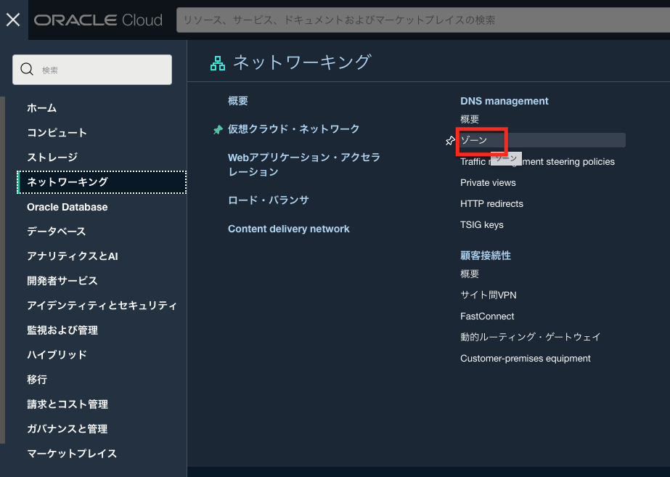The height and width of the screenshot is (477, 670).
Task: Select コンピュート in the sidebar
Action: click(x=58, y=132)
